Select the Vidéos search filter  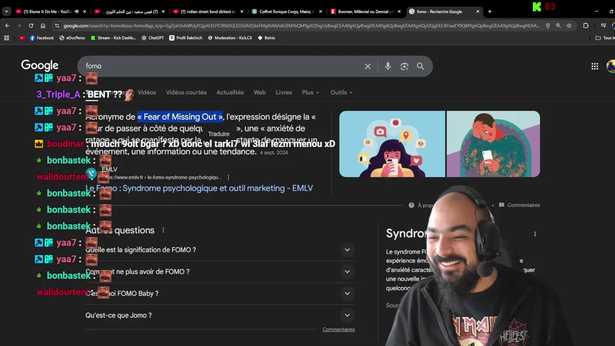click(x=147, y=92)
